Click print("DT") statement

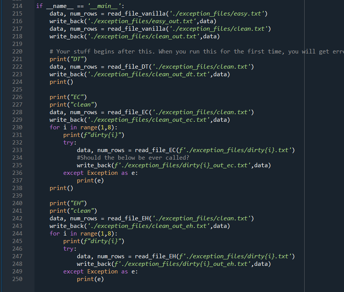[68, 59]
